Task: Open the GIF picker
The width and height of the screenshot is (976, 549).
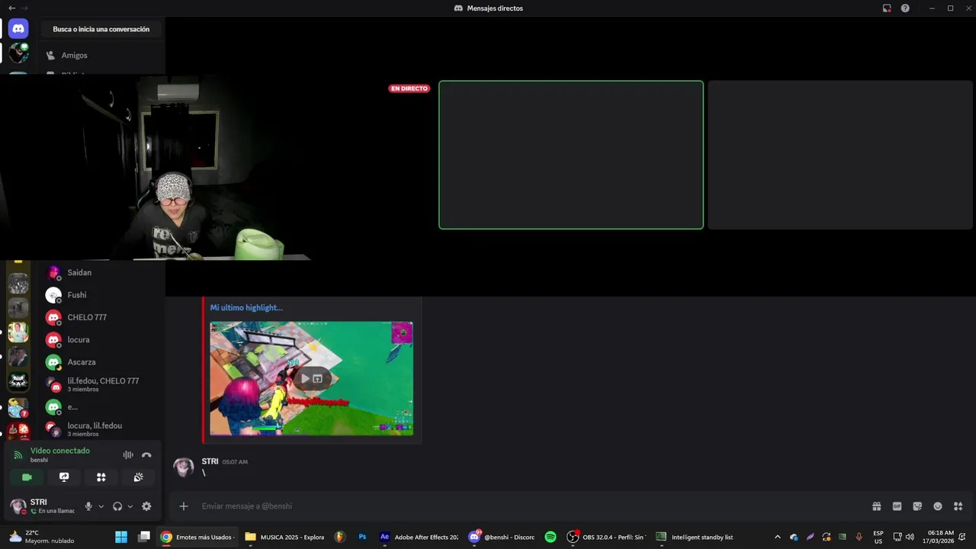Action: click(897, 506)
